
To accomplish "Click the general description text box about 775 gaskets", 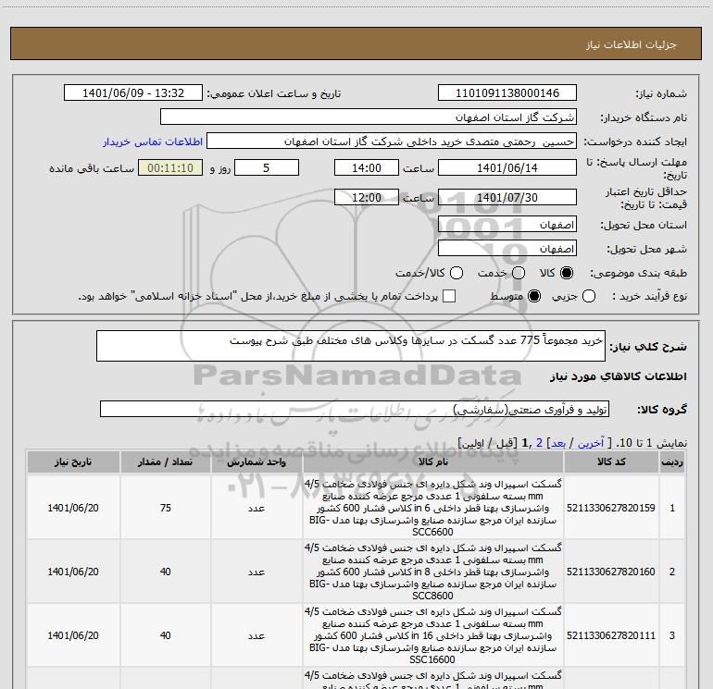I will click(351, 346).
